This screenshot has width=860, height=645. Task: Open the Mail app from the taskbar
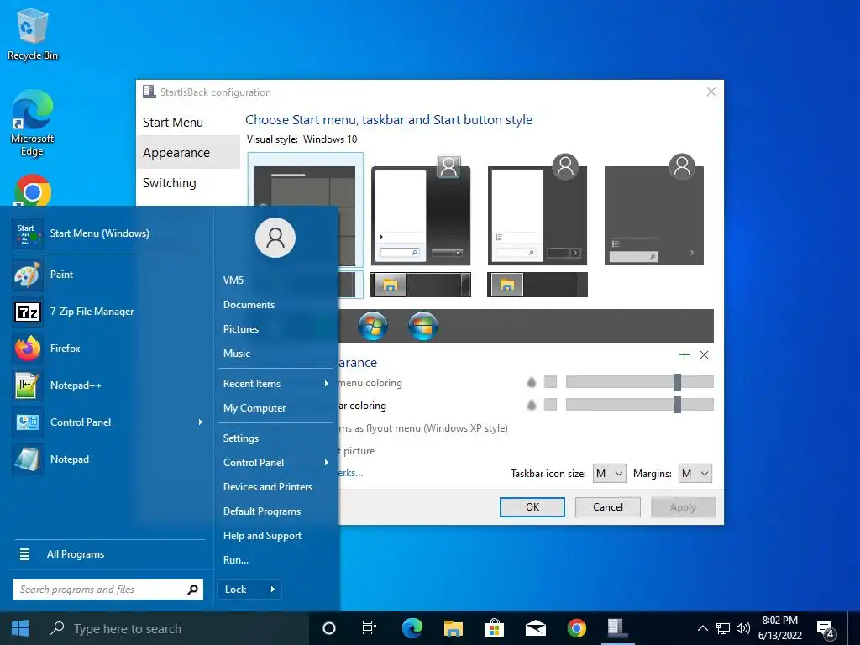coord(535,628)
